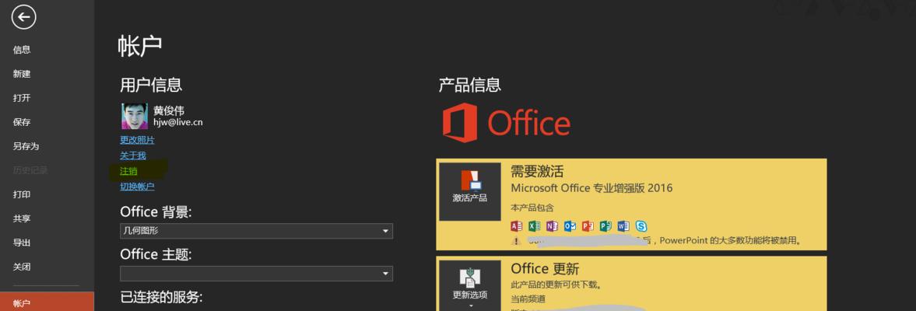This screenshot has width=916, height=311.
Task: Open the 关于我 link
Action: [132, 155]
